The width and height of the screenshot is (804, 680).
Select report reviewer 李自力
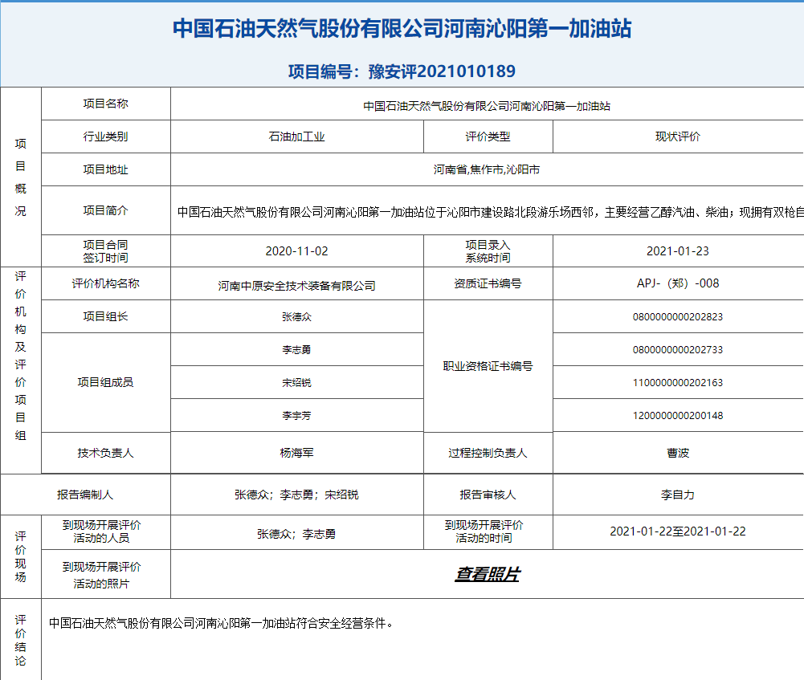[x=678, y=495]
